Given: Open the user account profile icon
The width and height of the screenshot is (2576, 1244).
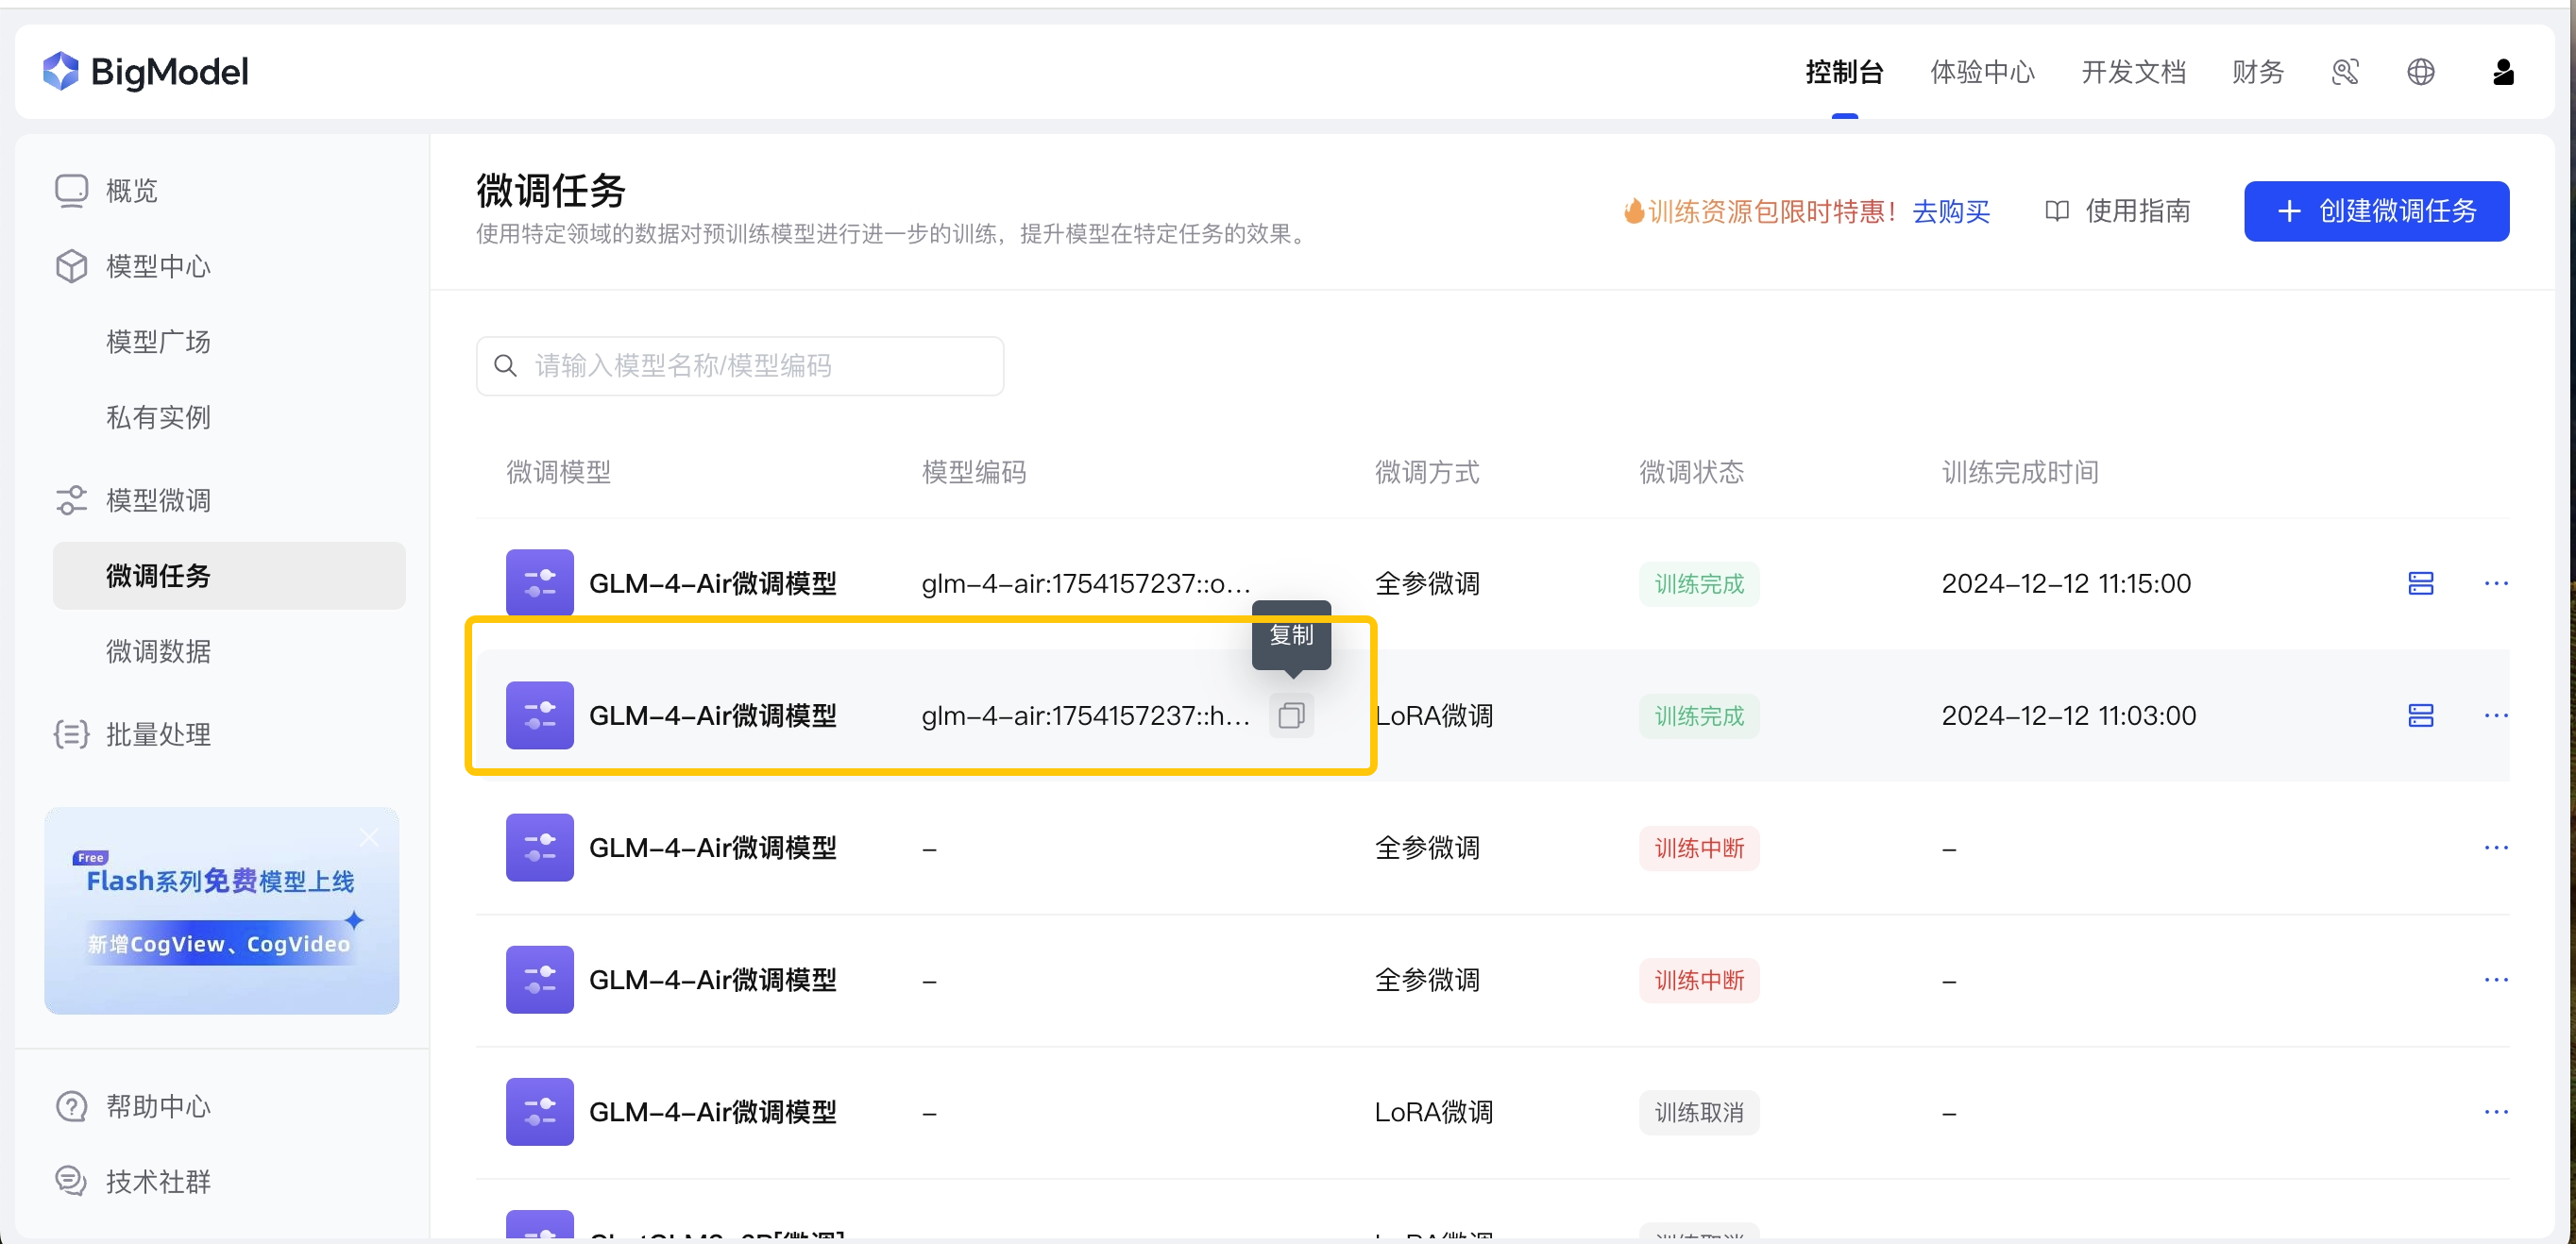Looking at the screenshot, I should click(2503, 72).
